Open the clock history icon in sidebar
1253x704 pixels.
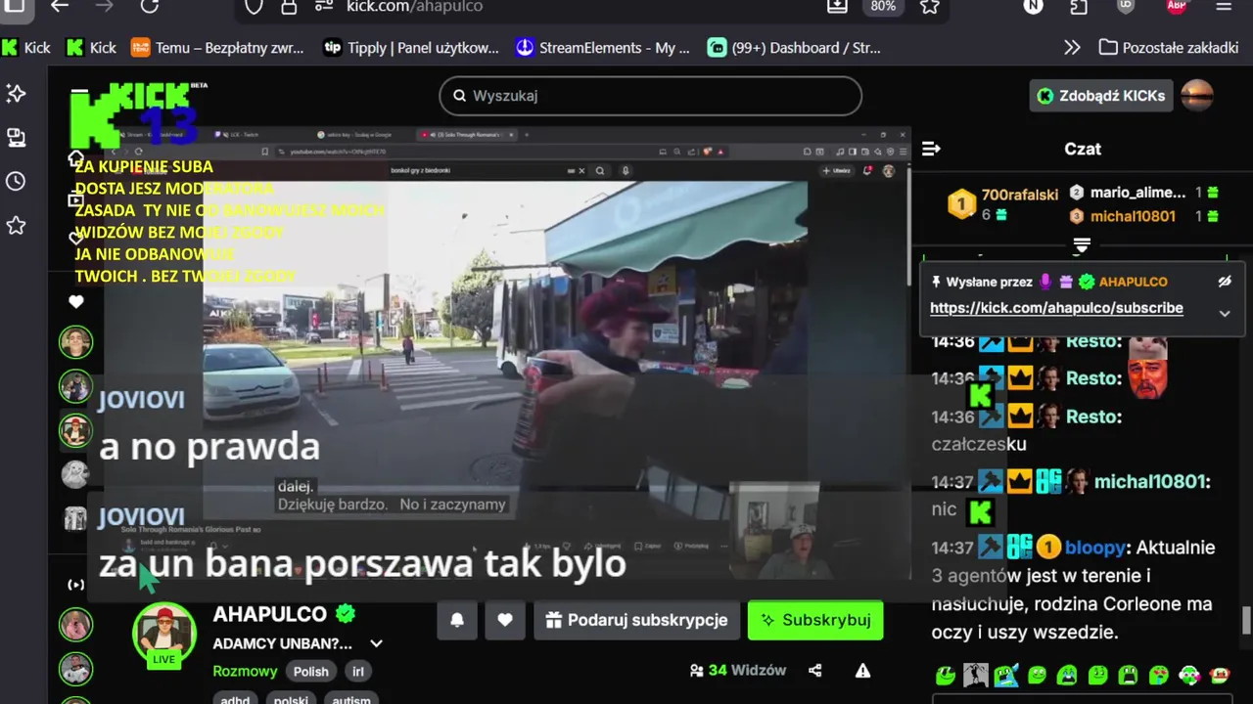coord(16,181)
